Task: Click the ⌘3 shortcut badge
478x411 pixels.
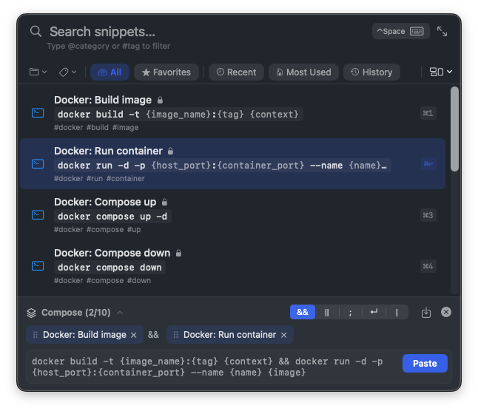Action: [428, 215]
